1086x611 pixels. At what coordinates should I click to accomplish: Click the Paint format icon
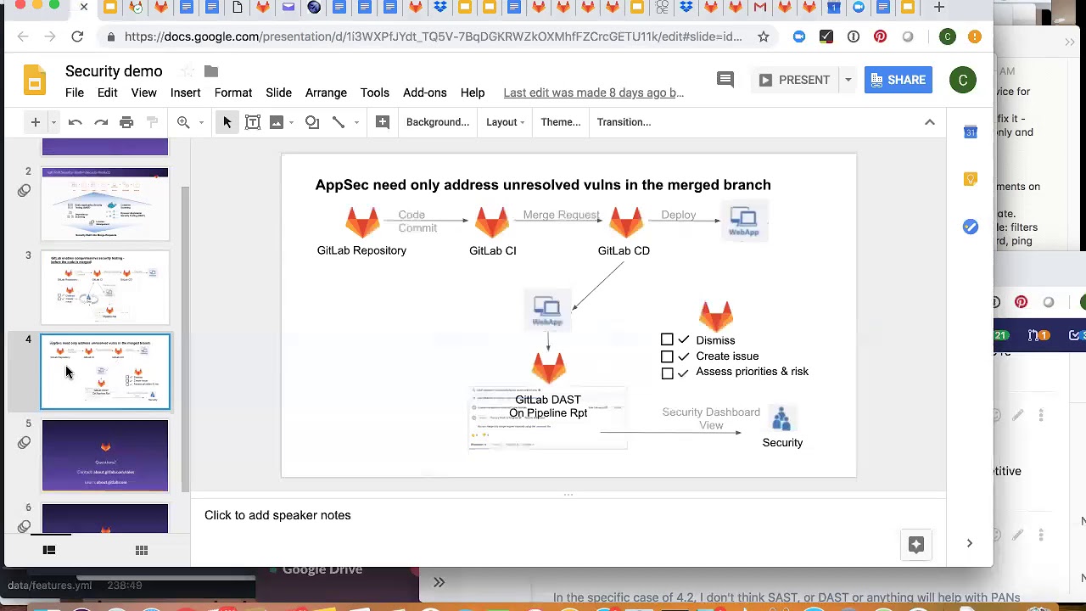click(153, 122)
